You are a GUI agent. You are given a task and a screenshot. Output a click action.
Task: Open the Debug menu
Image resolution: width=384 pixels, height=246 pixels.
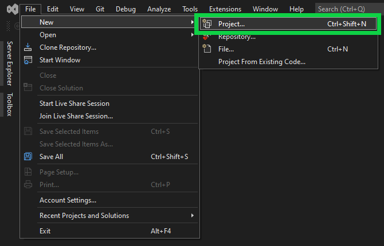pyautogui.click(x=126, y=9)
